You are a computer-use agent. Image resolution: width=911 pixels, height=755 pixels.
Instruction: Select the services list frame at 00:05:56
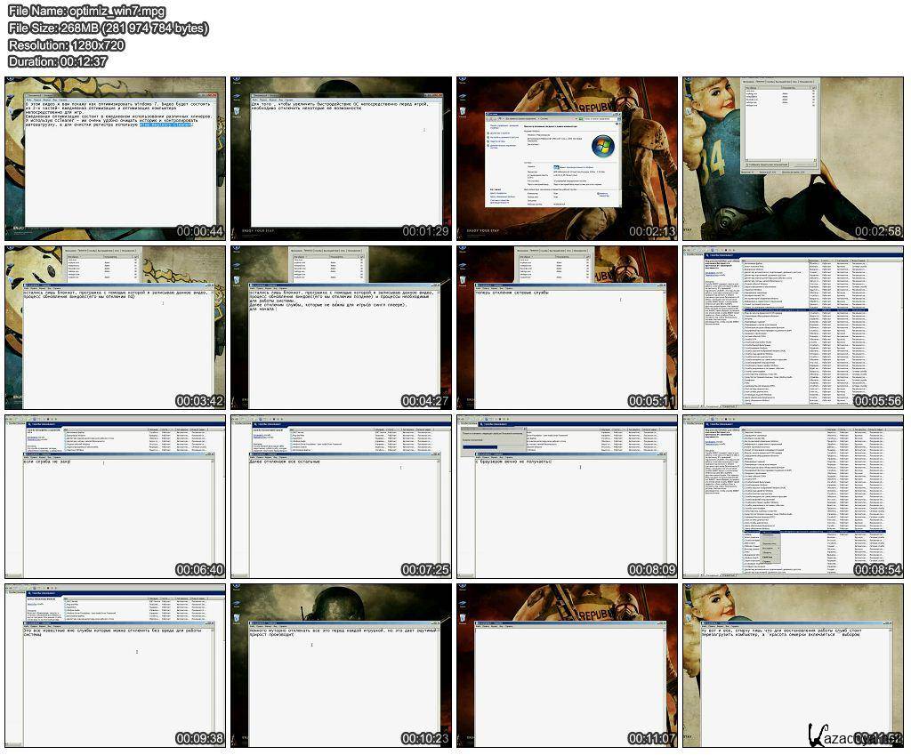(x=794, y=327)
